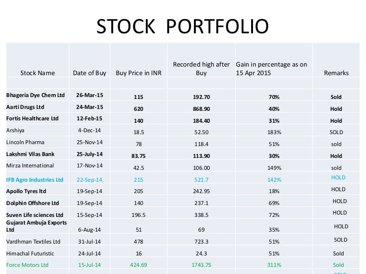
Task: Click the Force Motors Ltd green text
Action: [28, 265]
